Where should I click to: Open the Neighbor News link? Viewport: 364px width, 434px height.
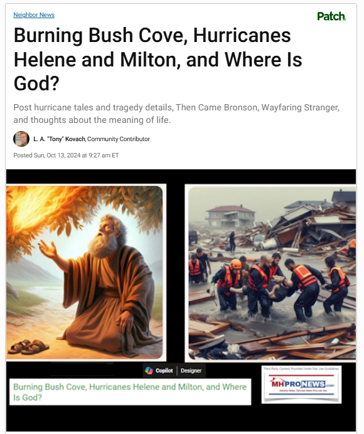coord(34,15)
